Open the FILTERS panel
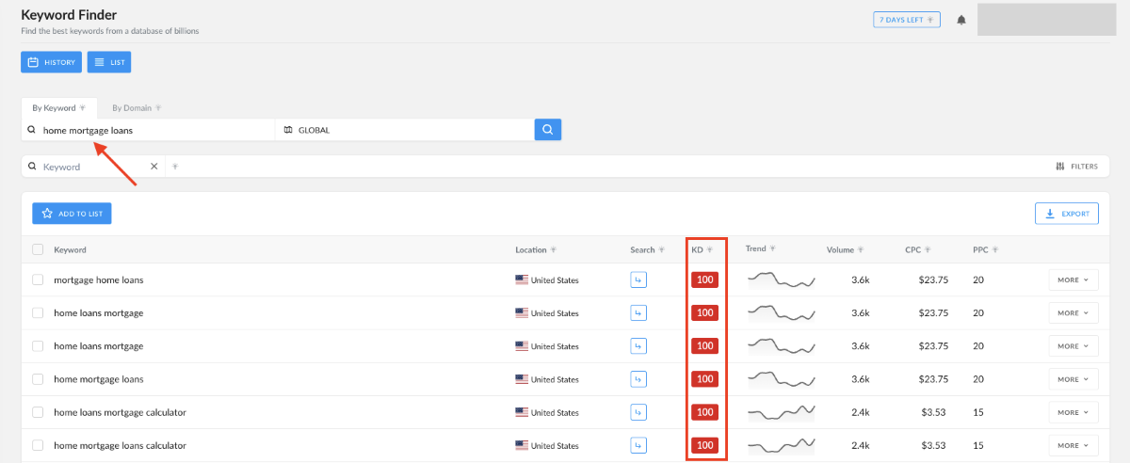The width and height of the screenshot is (1130, 463). [x=1077, y=167]
